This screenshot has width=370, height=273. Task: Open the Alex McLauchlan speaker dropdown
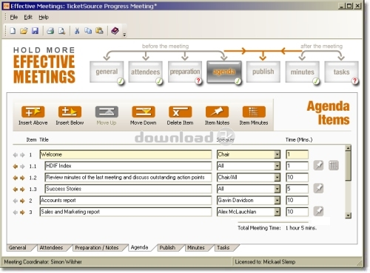click(277, 212)
